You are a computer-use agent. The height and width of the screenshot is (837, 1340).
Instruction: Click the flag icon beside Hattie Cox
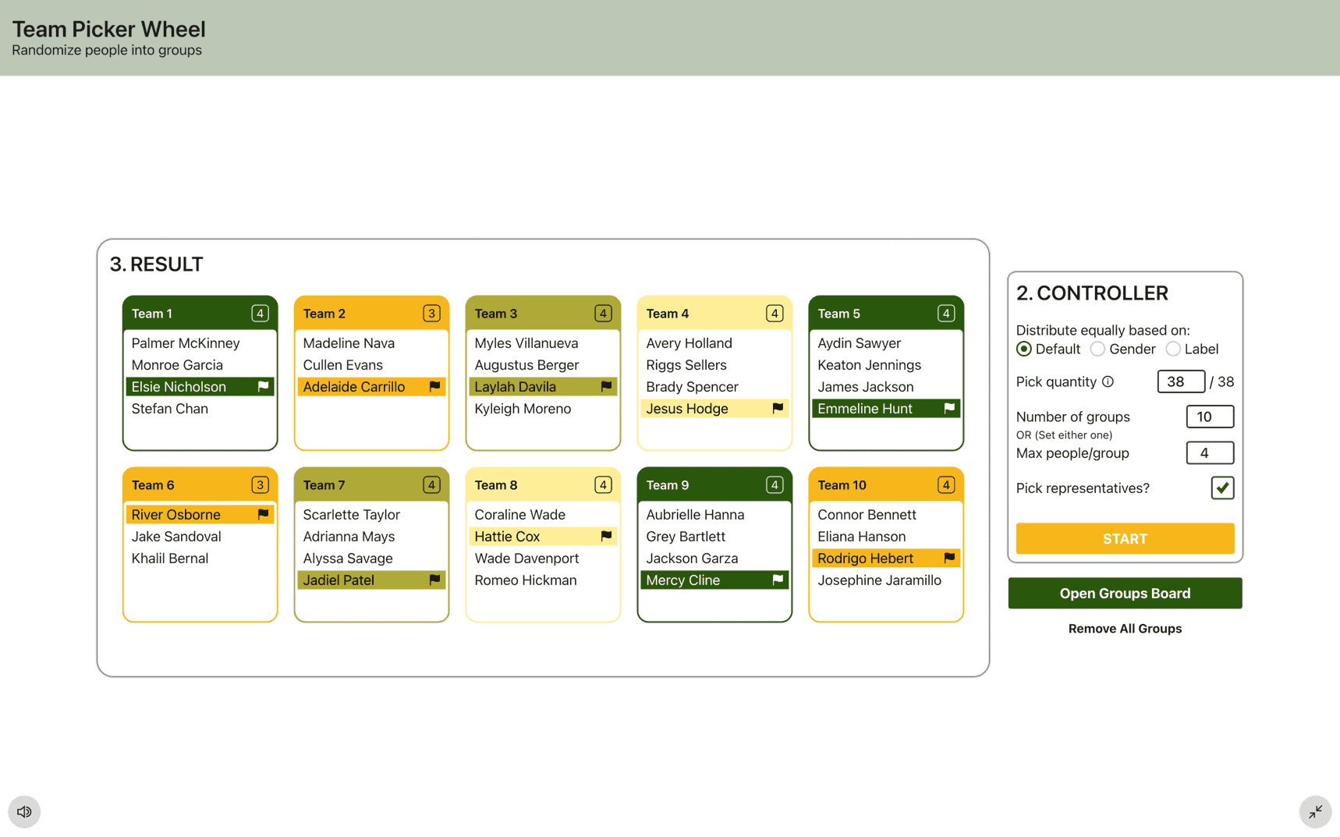[x=606, y=536]
